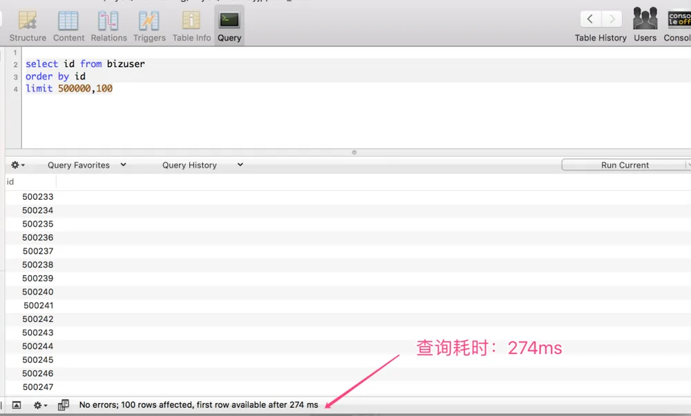Expand the Query Favorites dropdown
The width and height of the screenshot is (691, 416).
(87, 165)
